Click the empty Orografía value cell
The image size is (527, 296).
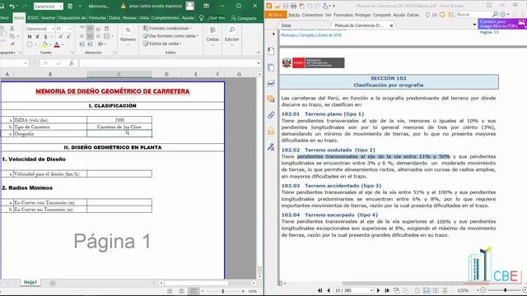pos(119,133)
